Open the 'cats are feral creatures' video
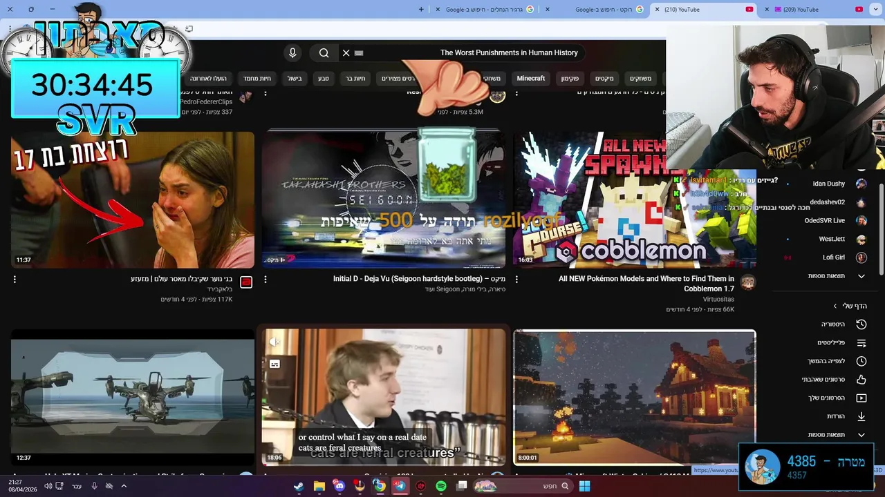 coord(383,398)
